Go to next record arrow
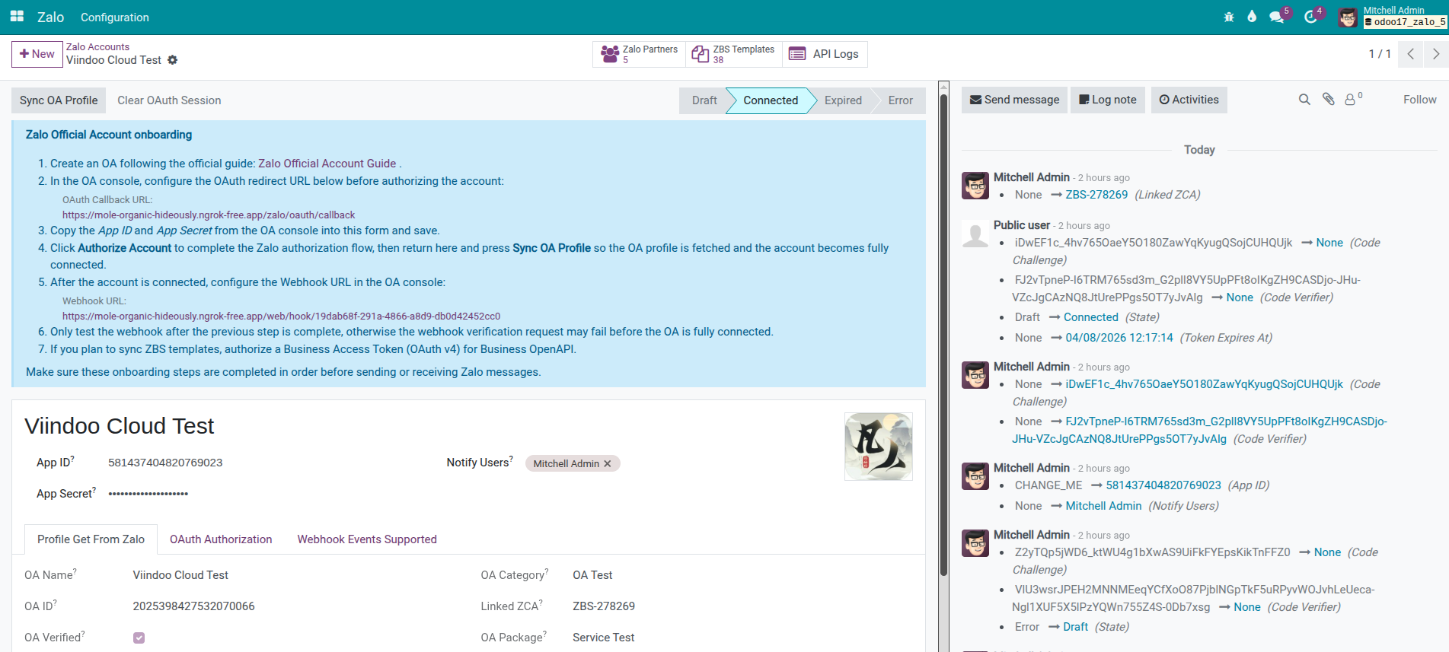The image size is (1449, 652). [1435, 54]
